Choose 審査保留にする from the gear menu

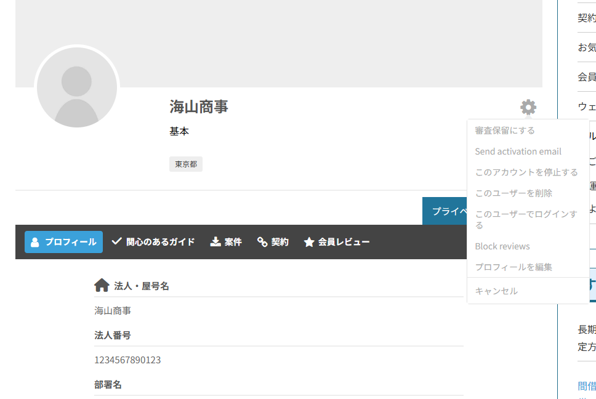coord(505,131)
